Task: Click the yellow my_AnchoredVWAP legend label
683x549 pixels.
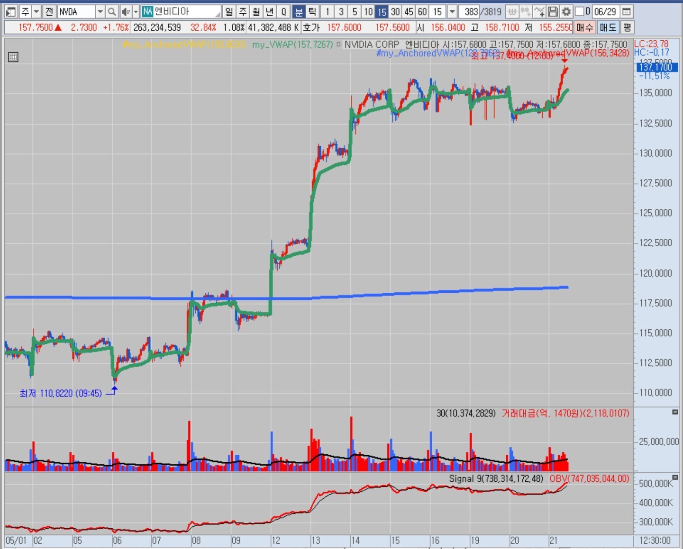Action: (184, 45)
